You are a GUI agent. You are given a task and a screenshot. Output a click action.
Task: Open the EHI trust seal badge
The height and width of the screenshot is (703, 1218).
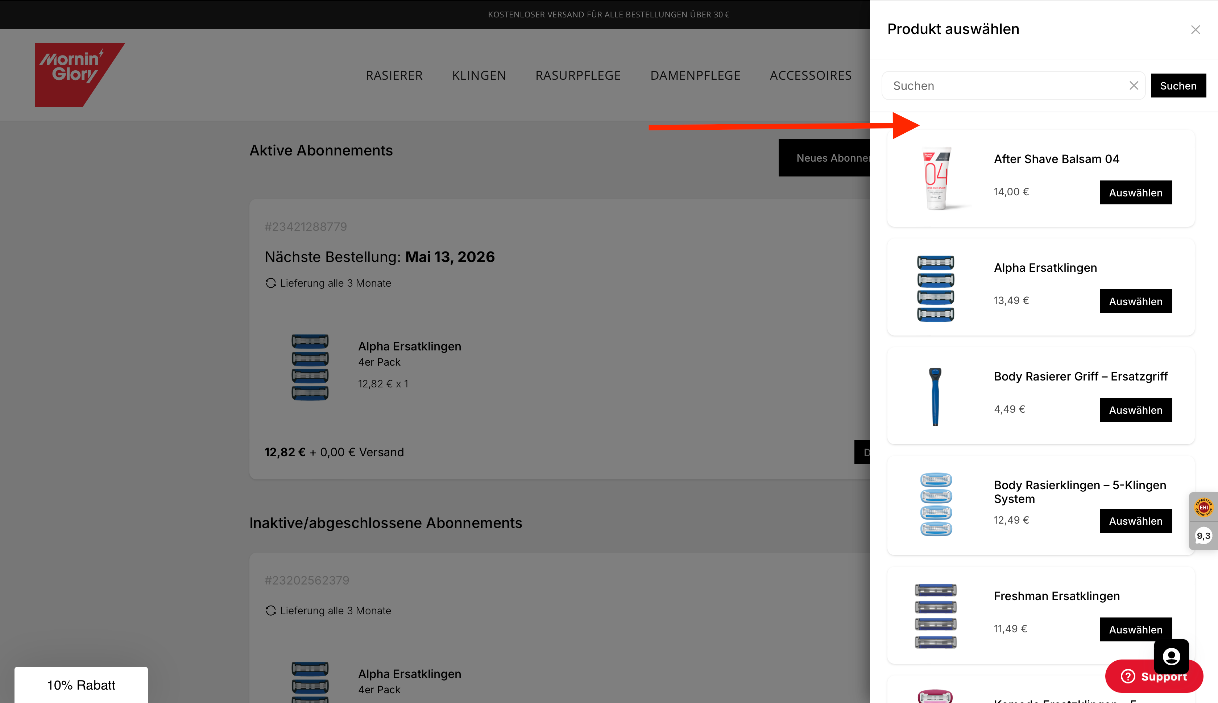click(x=1203, y=507)
